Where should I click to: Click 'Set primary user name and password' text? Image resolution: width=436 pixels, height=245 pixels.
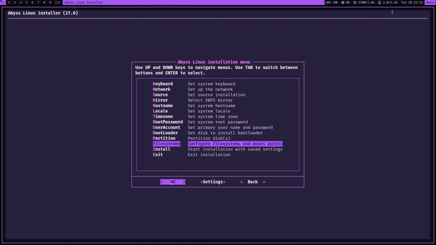[230, 127]
